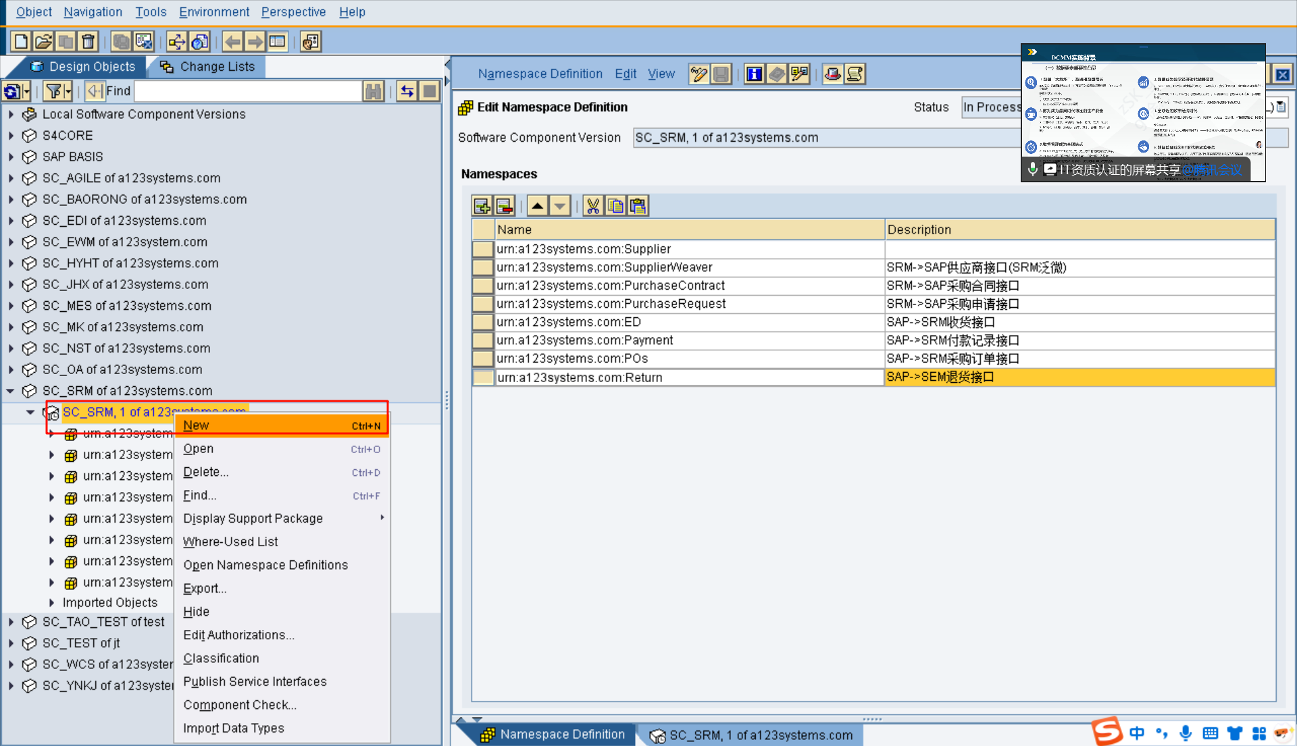
Task: Expand SC_AGILE of a123systems.com node
Action: (x=11, y=178)
